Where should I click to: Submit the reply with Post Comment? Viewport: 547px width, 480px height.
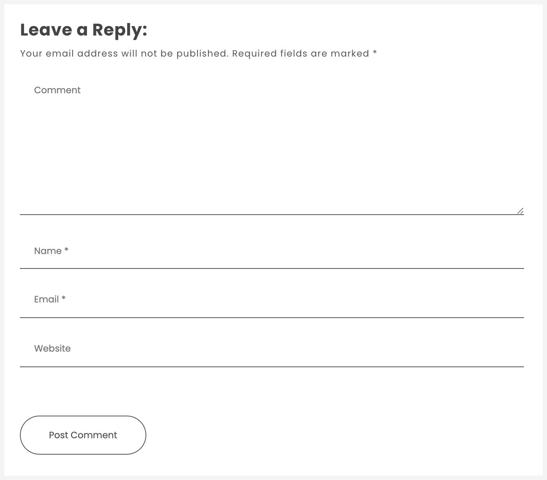pos(83,435)
